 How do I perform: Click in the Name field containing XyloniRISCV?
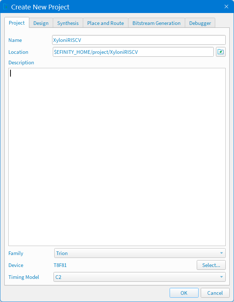click(x=139, y=40)
